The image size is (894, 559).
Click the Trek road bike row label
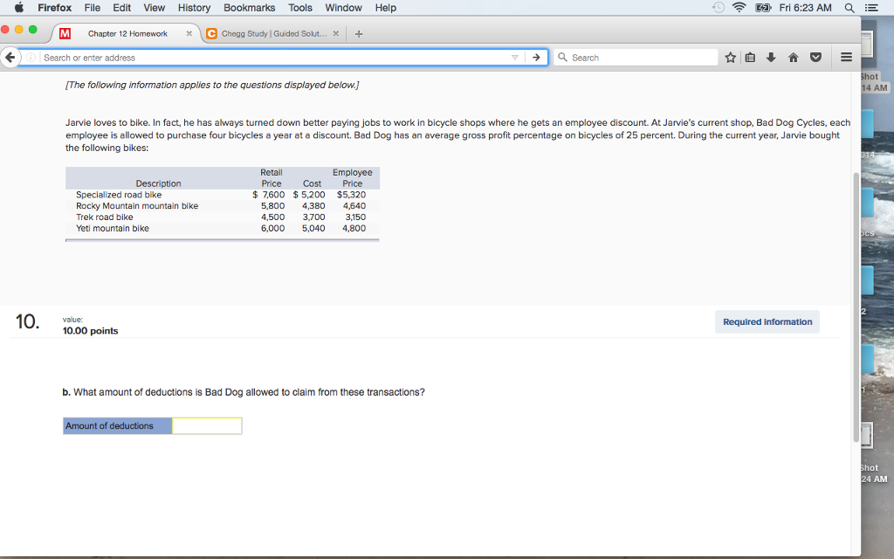105,217
